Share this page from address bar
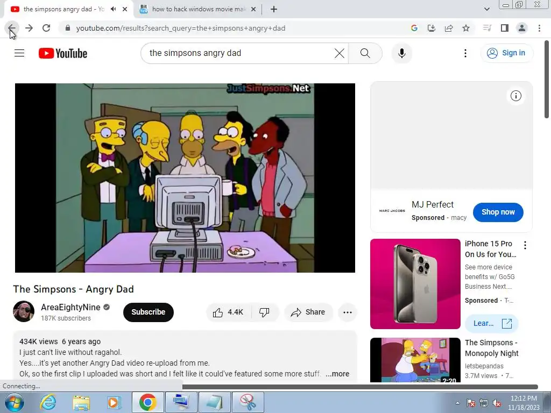The image size is (551, 413). point(449,28)
